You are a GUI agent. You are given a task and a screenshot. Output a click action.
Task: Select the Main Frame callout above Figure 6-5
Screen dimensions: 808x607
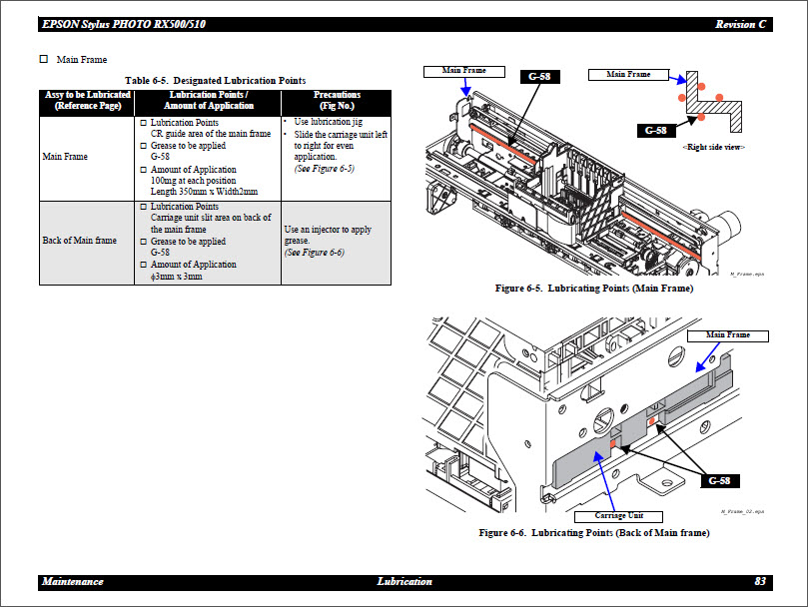[x=462, y=71]
